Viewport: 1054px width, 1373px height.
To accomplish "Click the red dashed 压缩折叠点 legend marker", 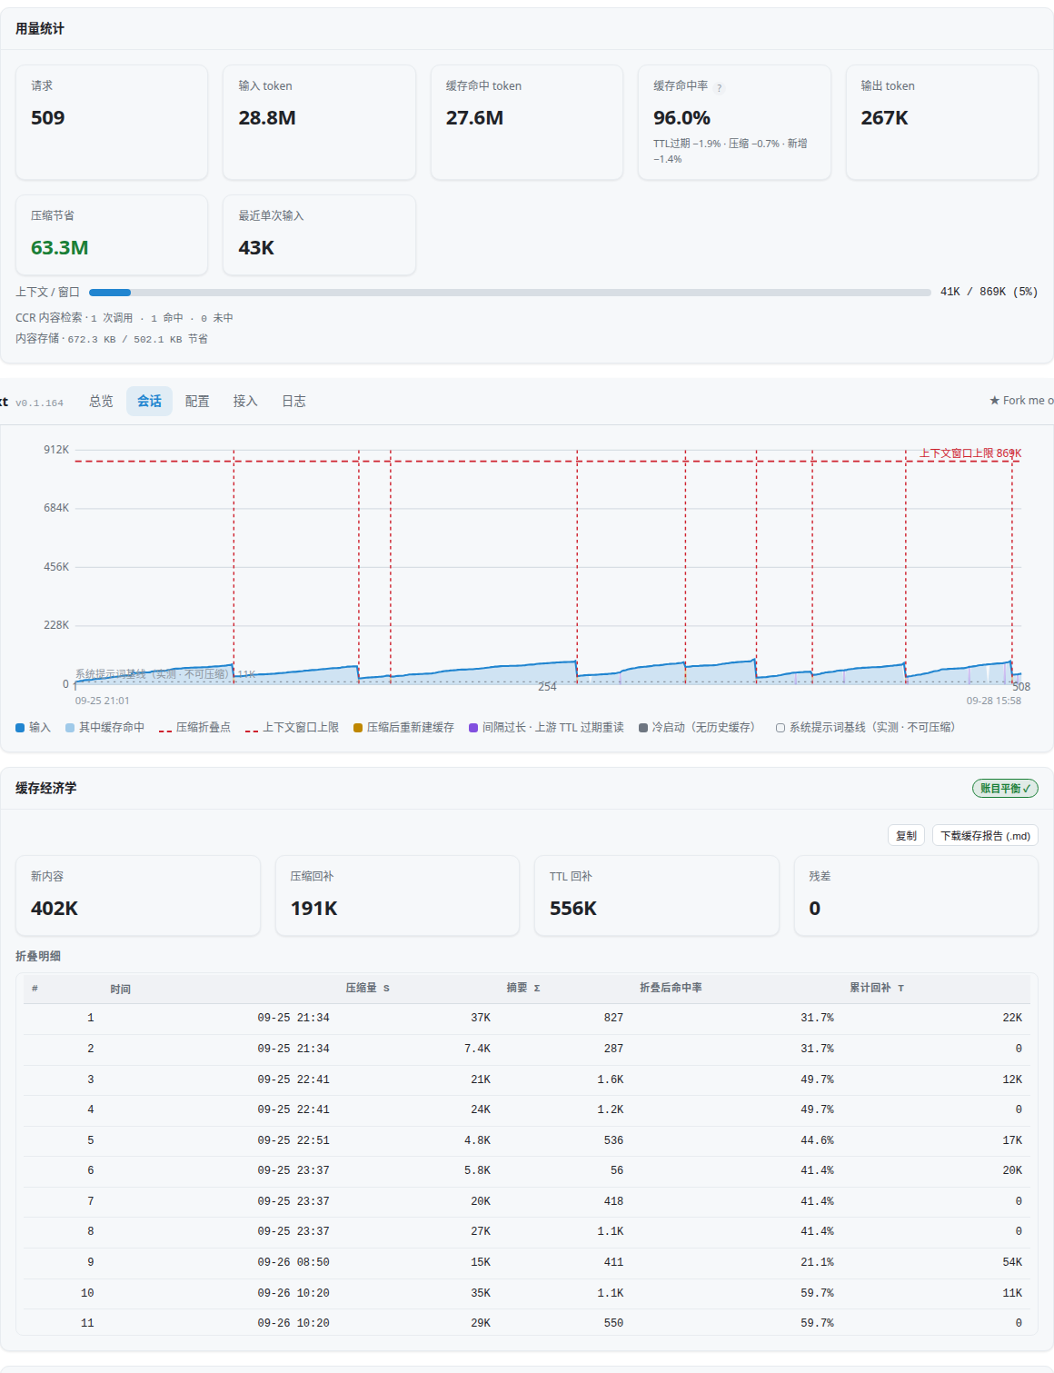I will tap(165, 729).
